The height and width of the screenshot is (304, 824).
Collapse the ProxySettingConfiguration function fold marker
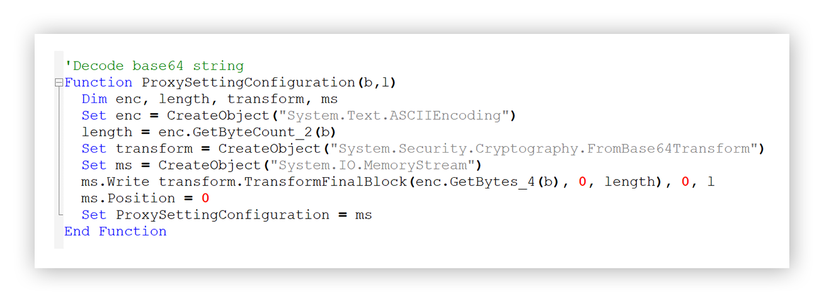(x=59, y=82)
